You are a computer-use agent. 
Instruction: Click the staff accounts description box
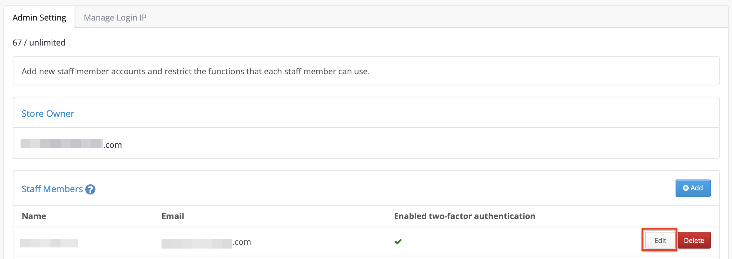click(x=366, y=71)
